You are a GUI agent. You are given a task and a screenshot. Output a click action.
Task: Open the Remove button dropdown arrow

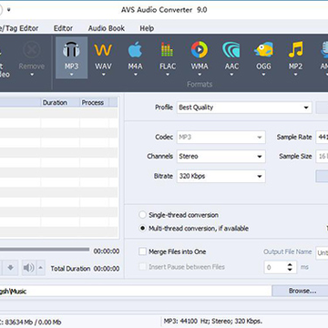point(32,74)
